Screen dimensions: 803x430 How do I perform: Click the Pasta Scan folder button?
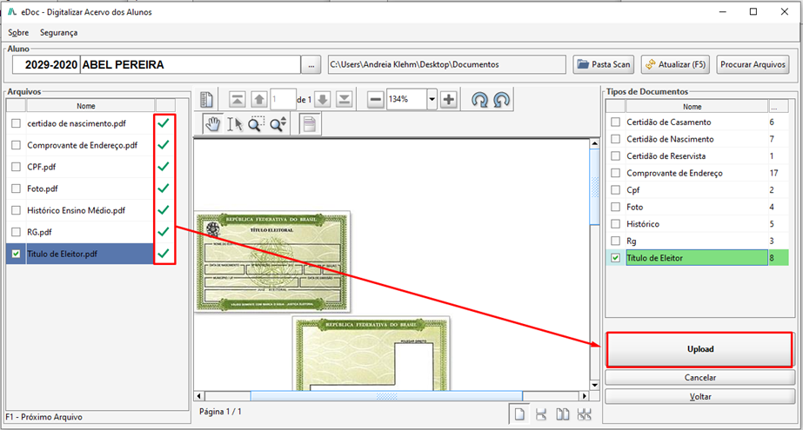603,64
